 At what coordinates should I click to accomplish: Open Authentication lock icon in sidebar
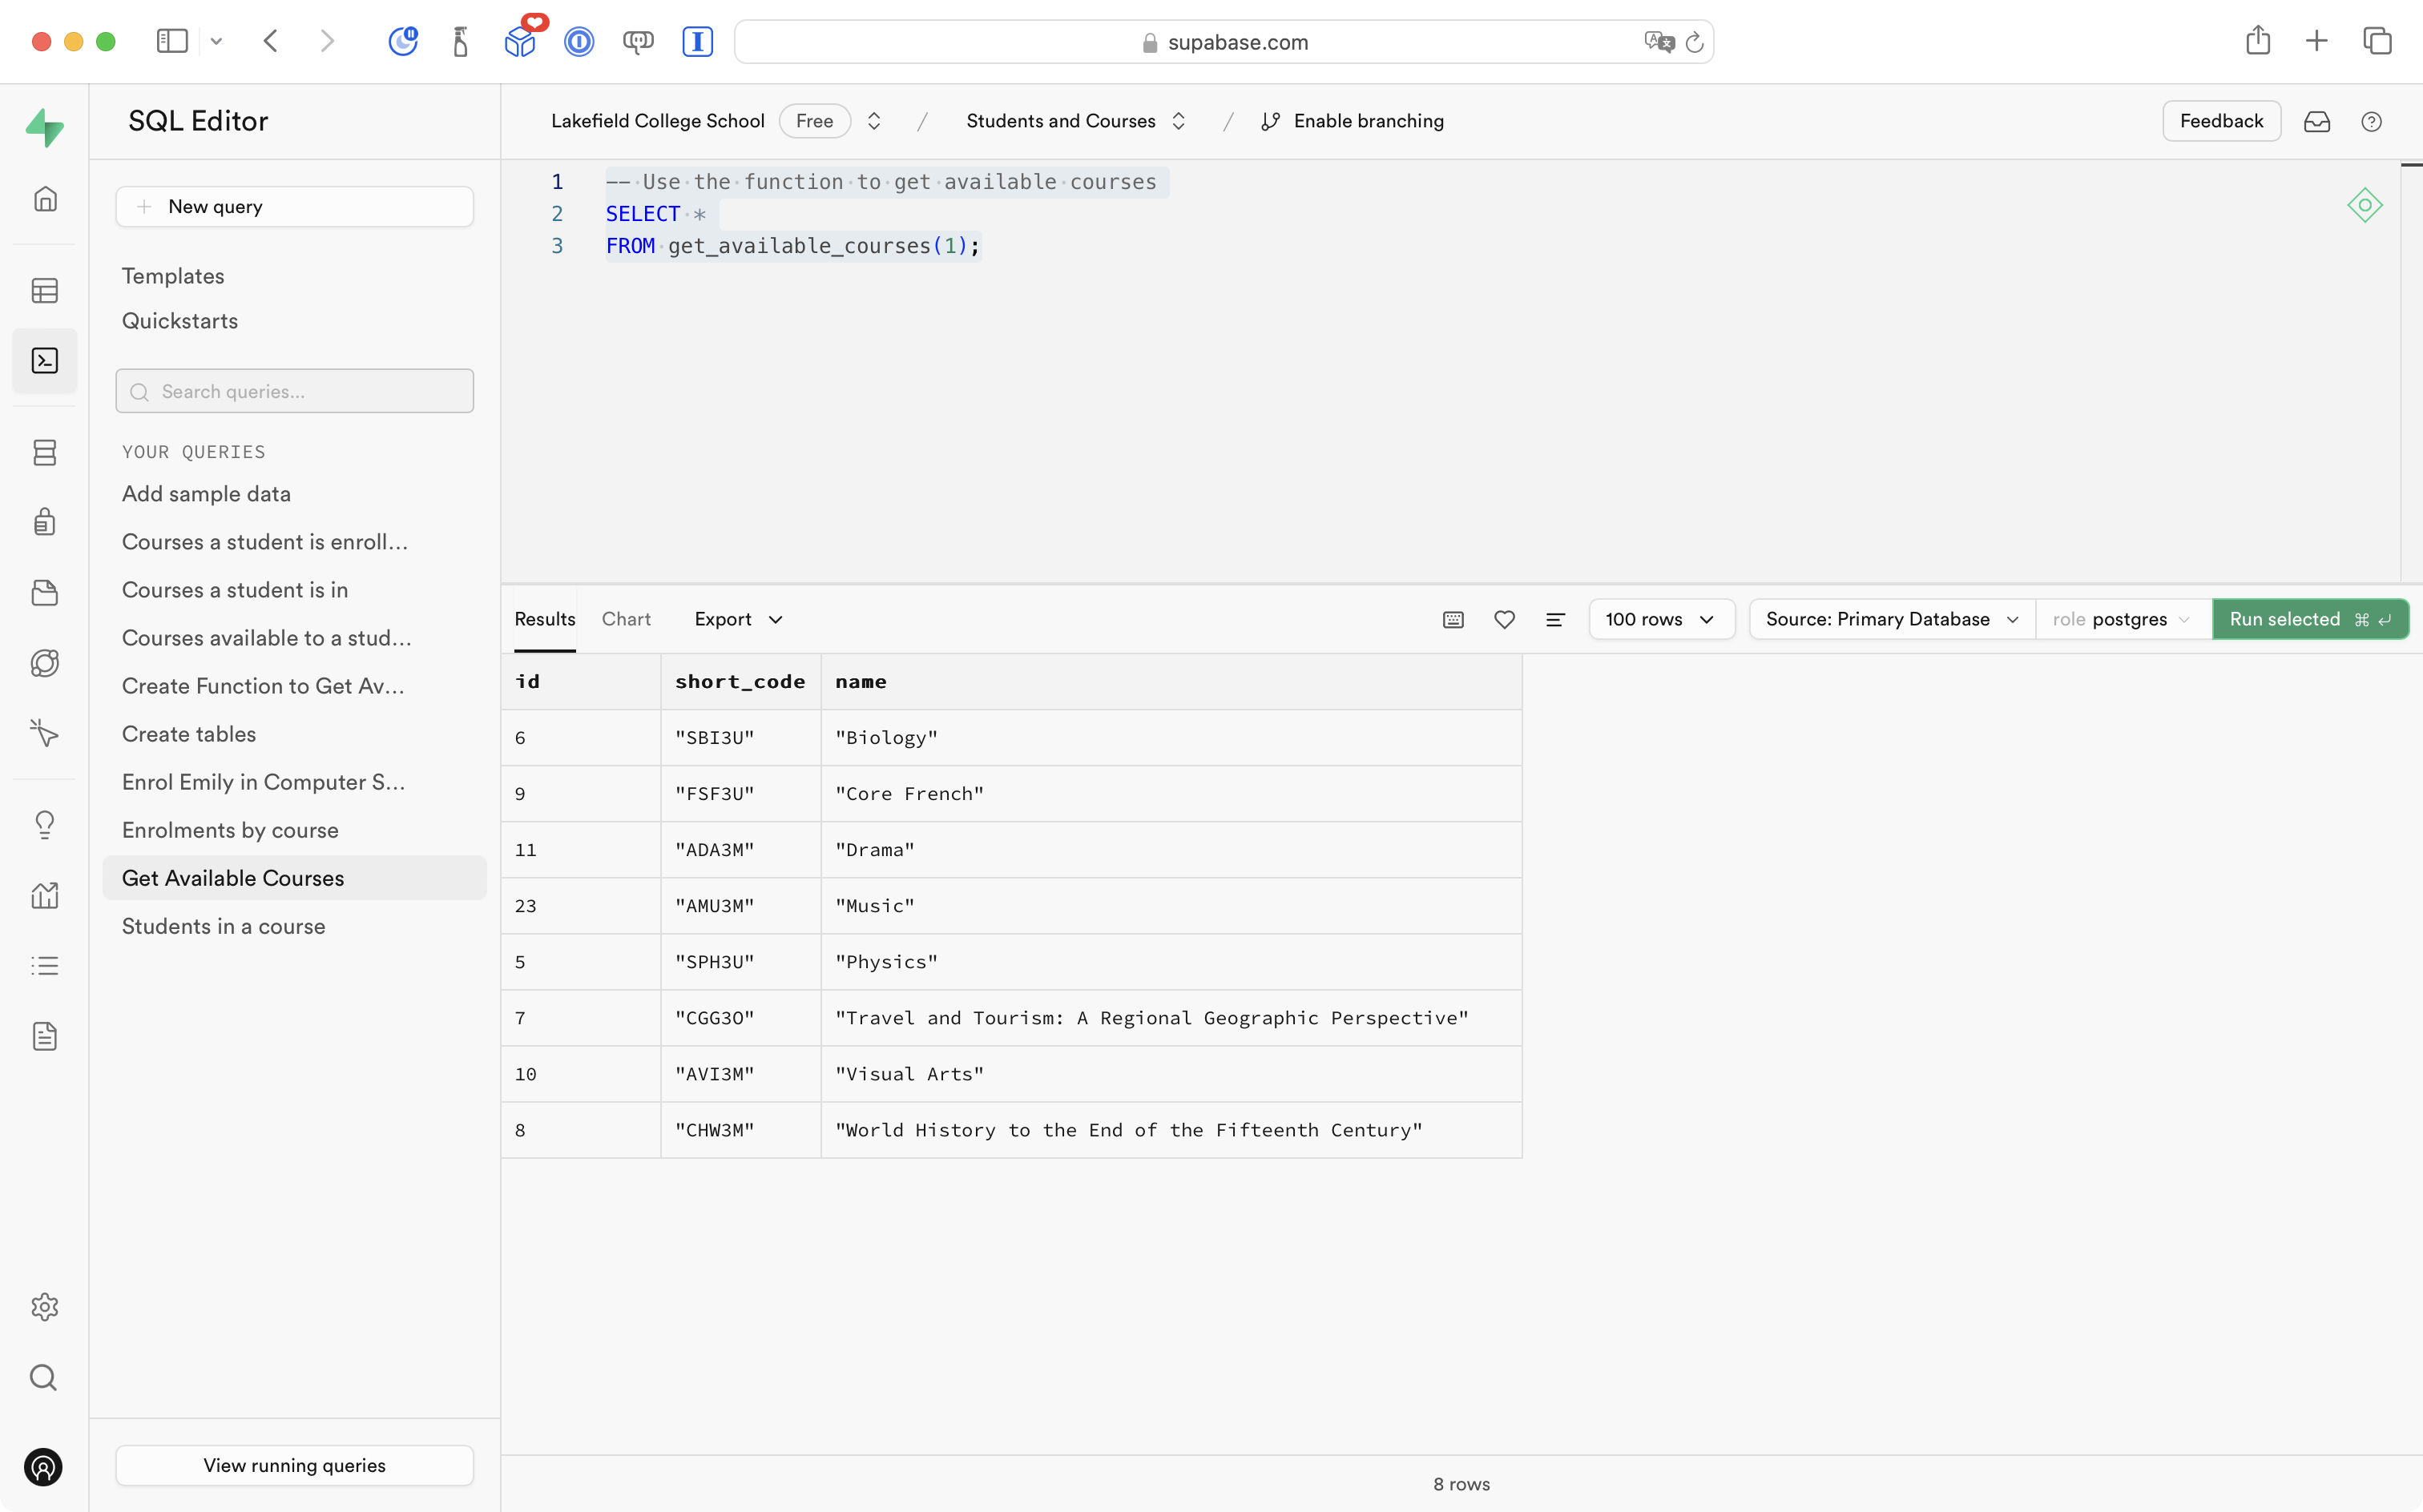(x=45, y=522)
